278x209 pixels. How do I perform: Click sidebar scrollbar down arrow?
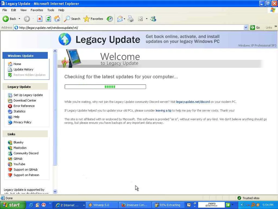[x=55, y=191]
